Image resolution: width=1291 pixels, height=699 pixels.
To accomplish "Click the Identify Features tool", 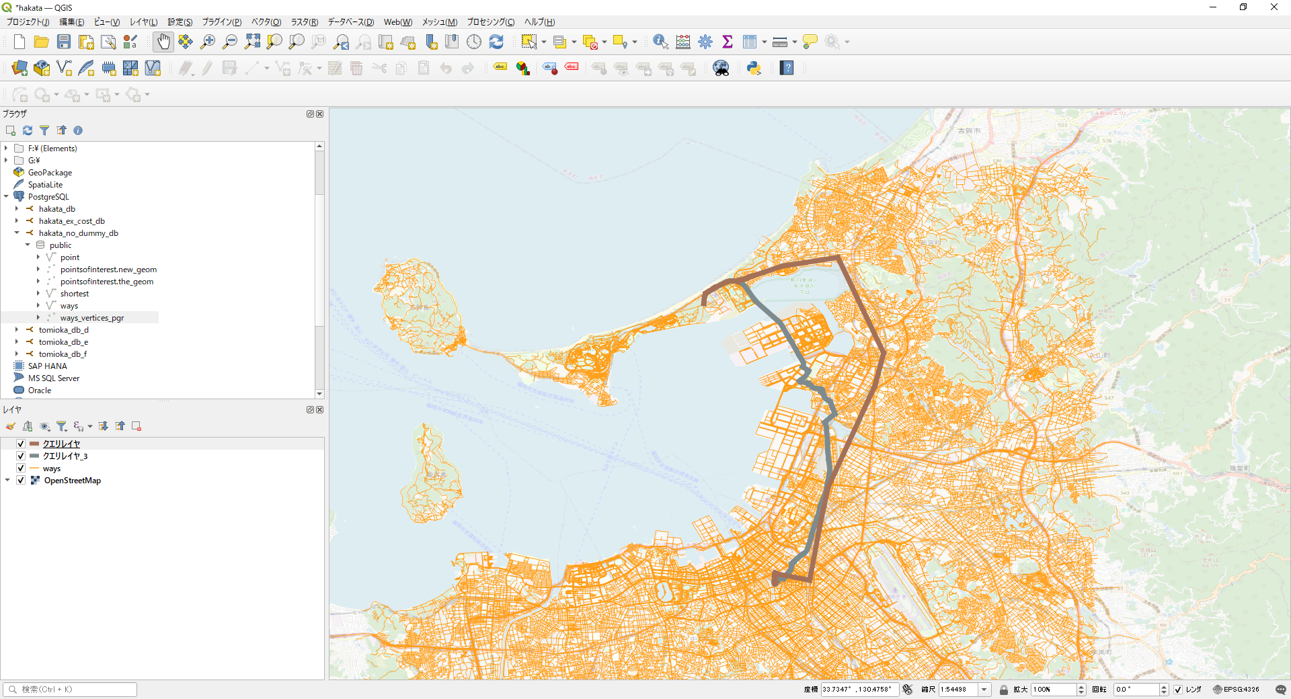I will (660, 42).
